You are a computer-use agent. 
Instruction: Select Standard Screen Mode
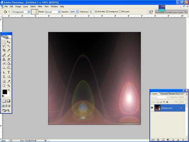[3, 106]
